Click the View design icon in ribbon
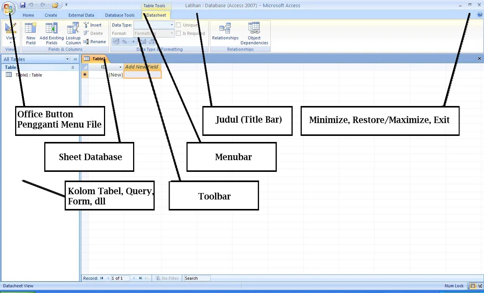Image resolution: width=484 pixels, height=293 pixels. [11, 28]
